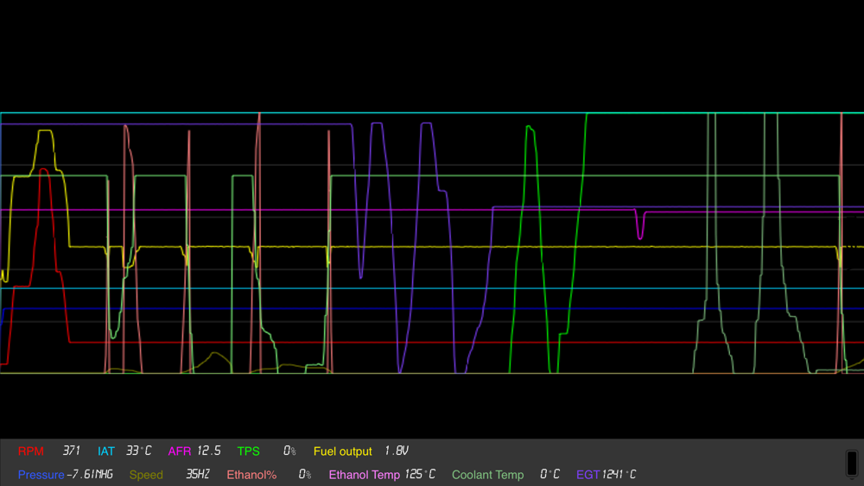This screenshot has width=864, height=486.
Task: Select the TPS channel label
Action: (x=249, y=451)
